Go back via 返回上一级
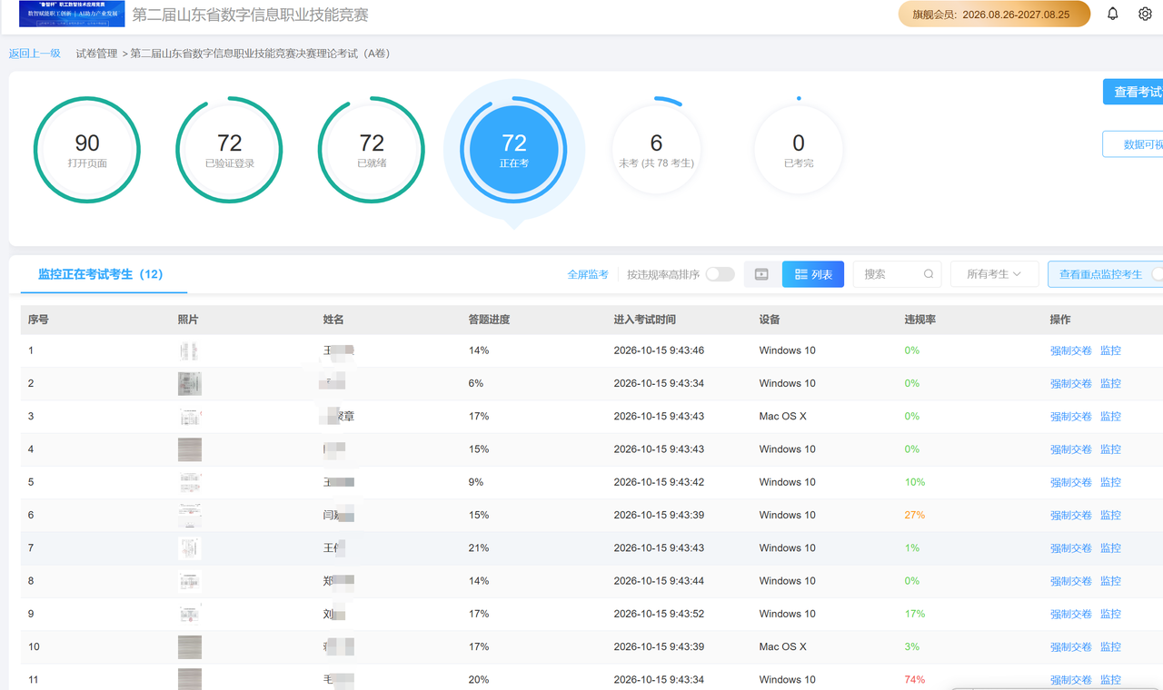The width and height of the screenshot is (1163, 690). 35,54
